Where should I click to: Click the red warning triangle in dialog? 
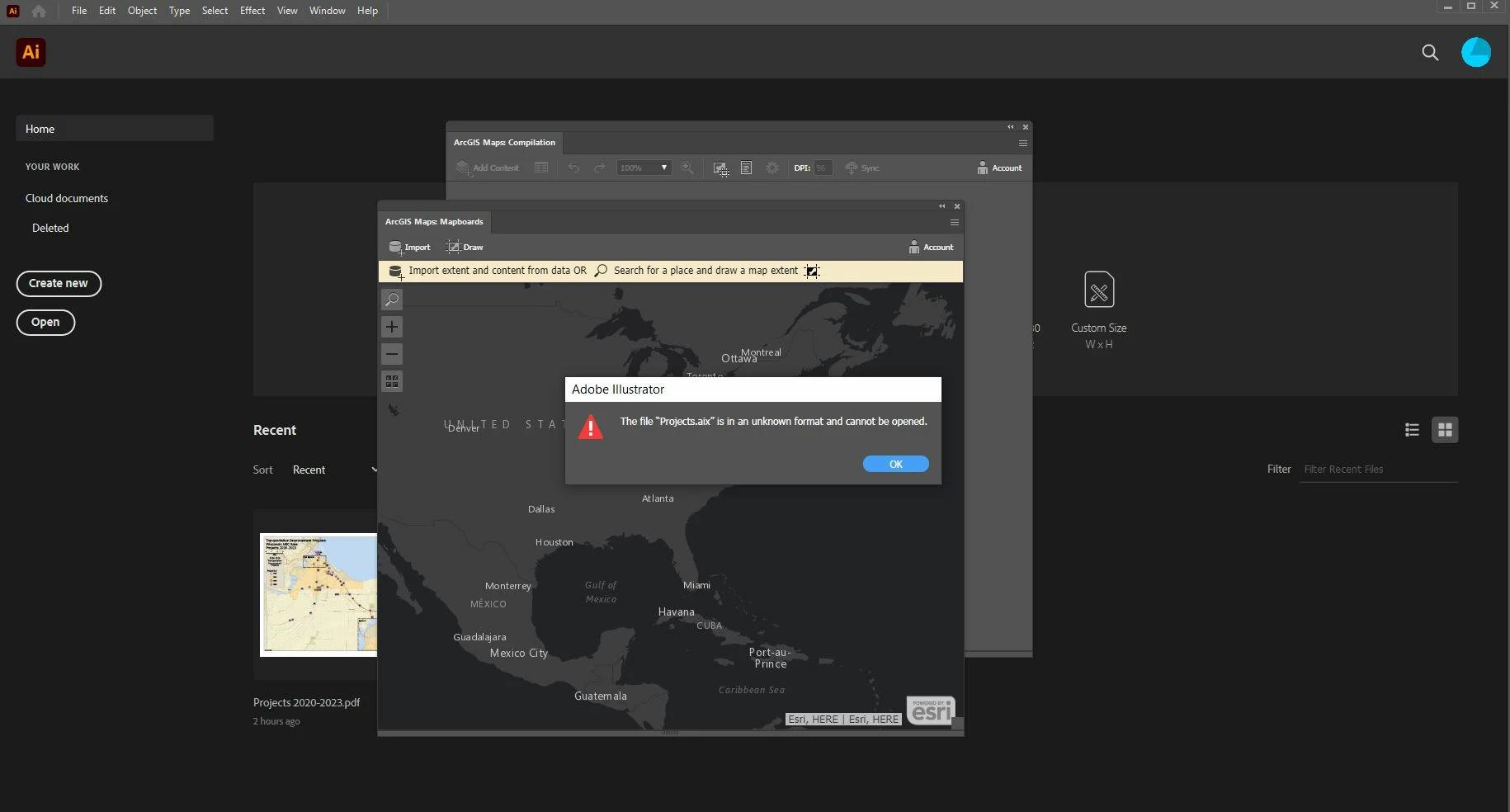coord(590,427)
